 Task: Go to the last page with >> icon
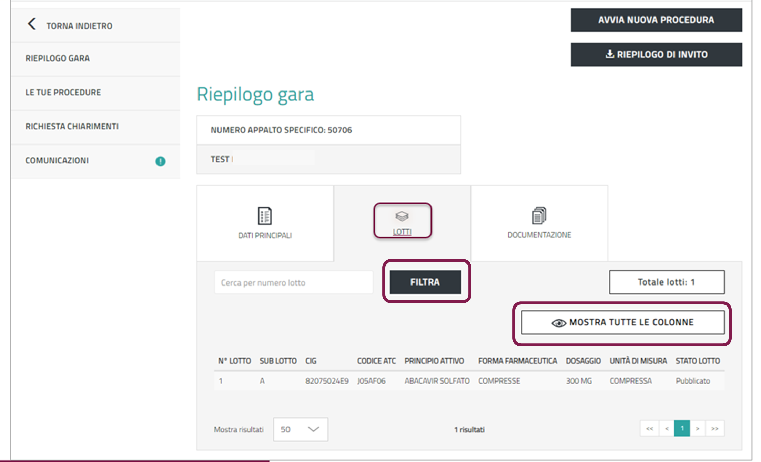715,429
